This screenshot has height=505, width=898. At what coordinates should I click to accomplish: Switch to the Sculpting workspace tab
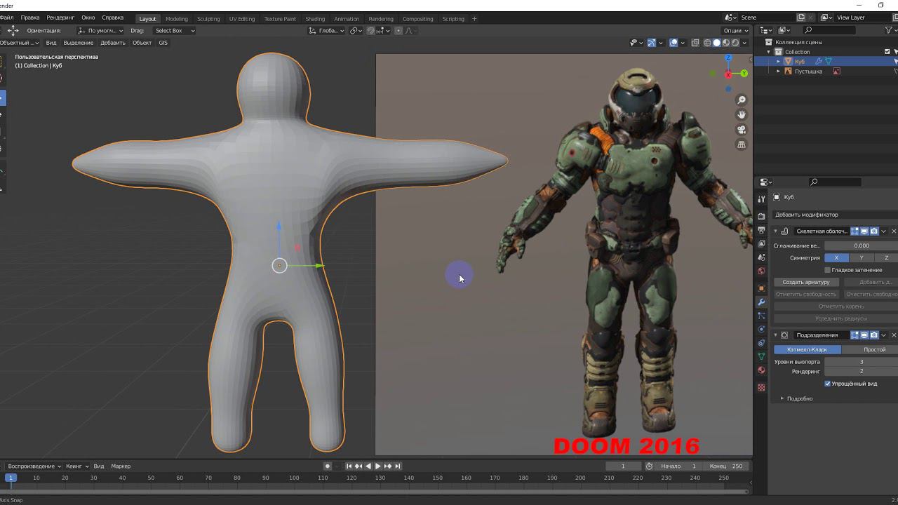pyautogui.click(x=208, y=19)
